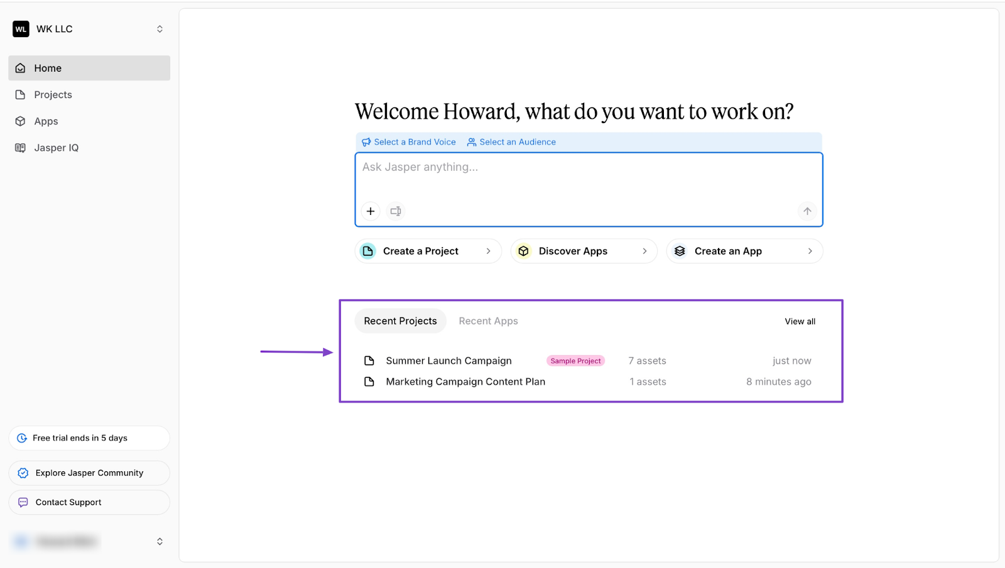Image resolution: width=1005 pixels, height=568 pixels.
Task: Open the Create an App shortcut
Action: click(745, 251)
